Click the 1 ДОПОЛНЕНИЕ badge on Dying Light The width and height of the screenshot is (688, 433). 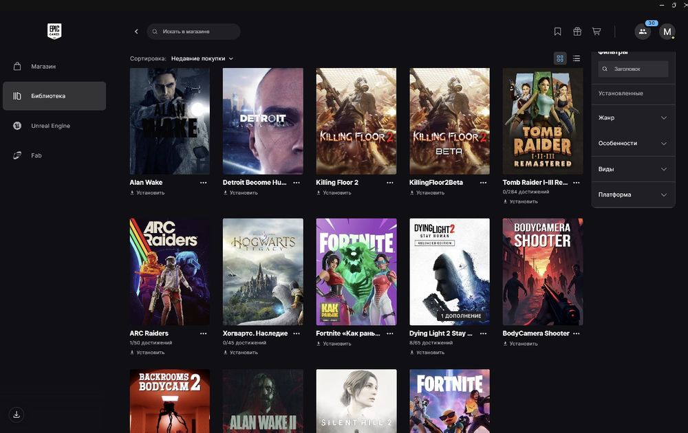click(461, 316)
